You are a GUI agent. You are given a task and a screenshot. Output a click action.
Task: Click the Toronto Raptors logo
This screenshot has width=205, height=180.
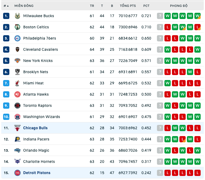[x=17, y=106]
